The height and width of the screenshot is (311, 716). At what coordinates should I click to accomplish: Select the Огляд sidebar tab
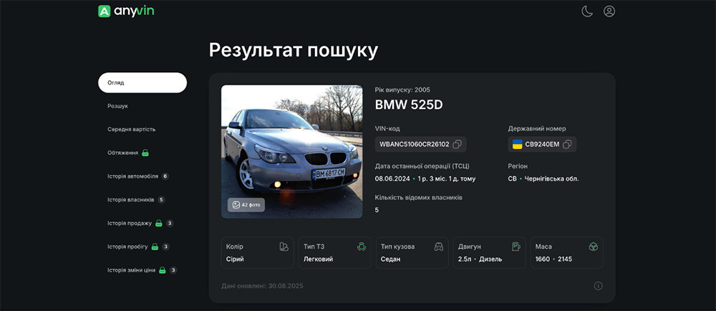pos(142,82)
